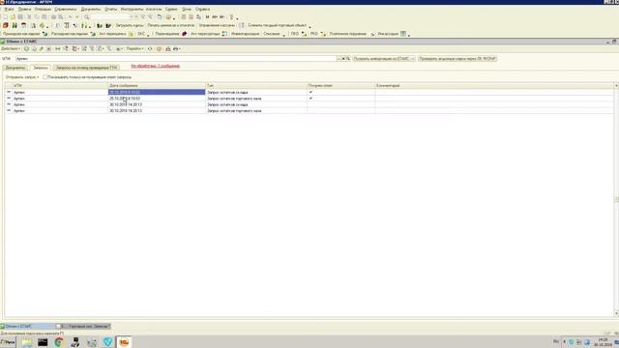Click Получить информацию из ЕГАИС button
The width and height of the screenshot is (619, 348).
coord(381,59)
